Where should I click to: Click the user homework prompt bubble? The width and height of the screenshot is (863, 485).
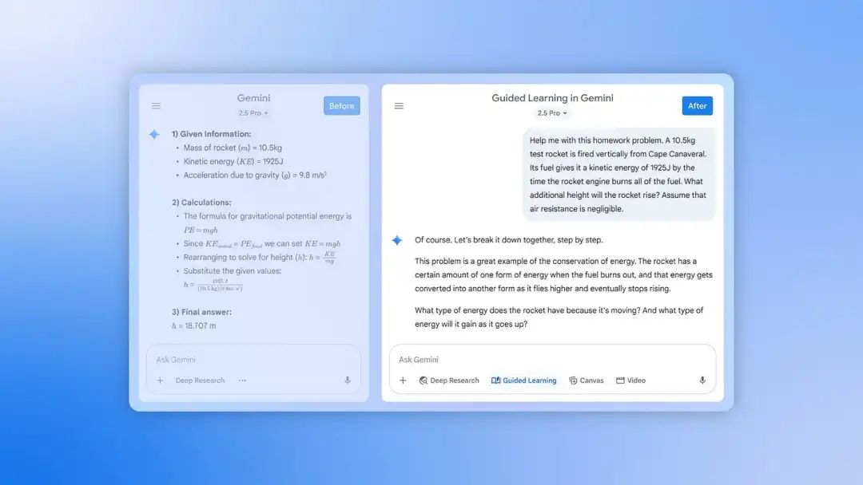point(618,175)
